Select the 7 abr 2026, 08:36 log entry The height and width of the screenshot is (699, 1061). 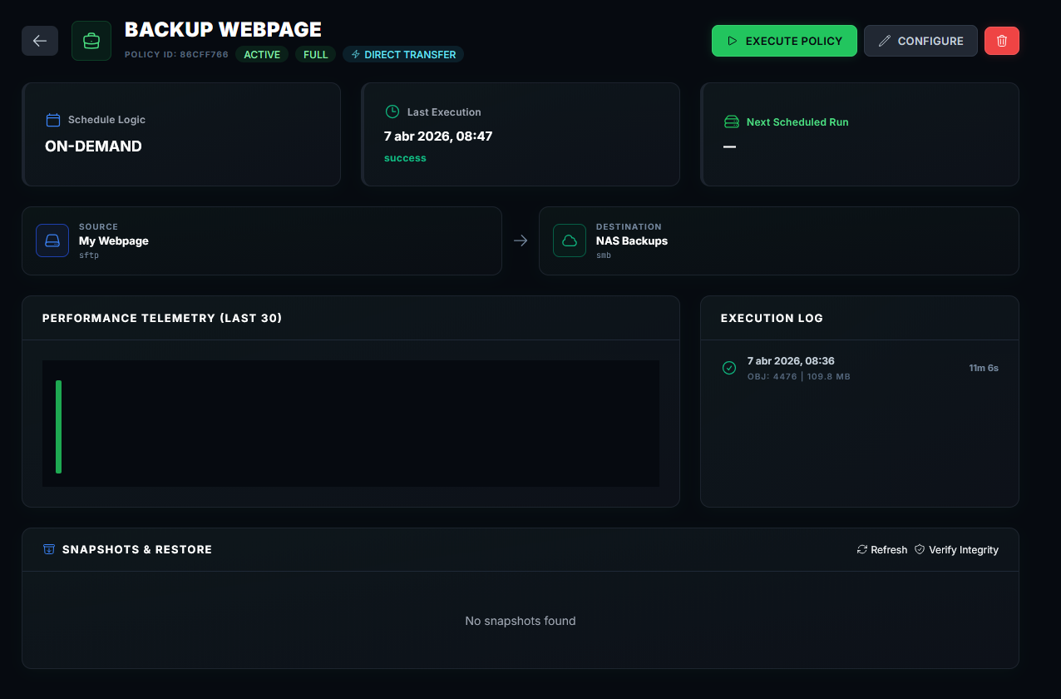[860, 369]
